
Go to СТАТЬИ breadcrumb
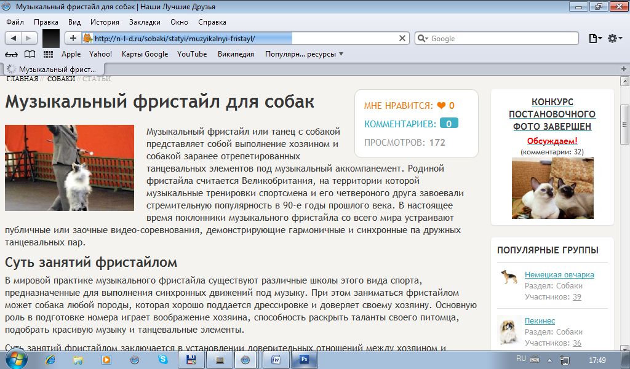[x=97, y=79]
